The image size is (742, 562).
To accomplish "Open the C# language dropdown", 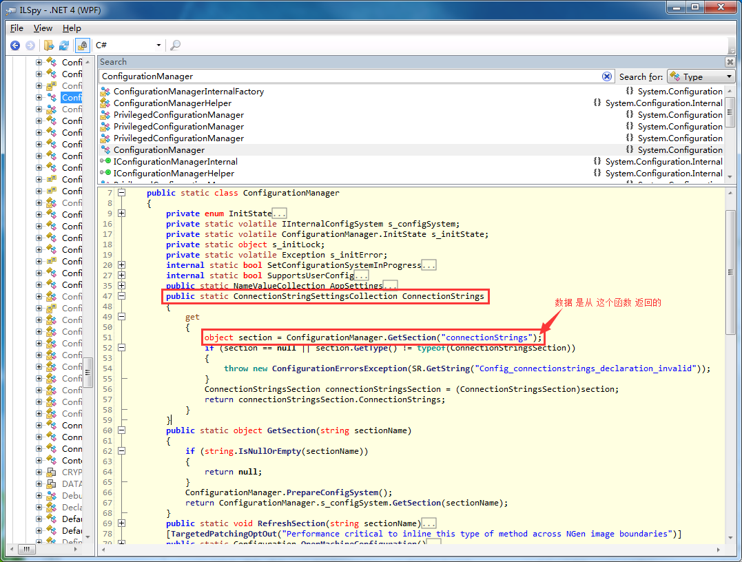I will [128, 45].
